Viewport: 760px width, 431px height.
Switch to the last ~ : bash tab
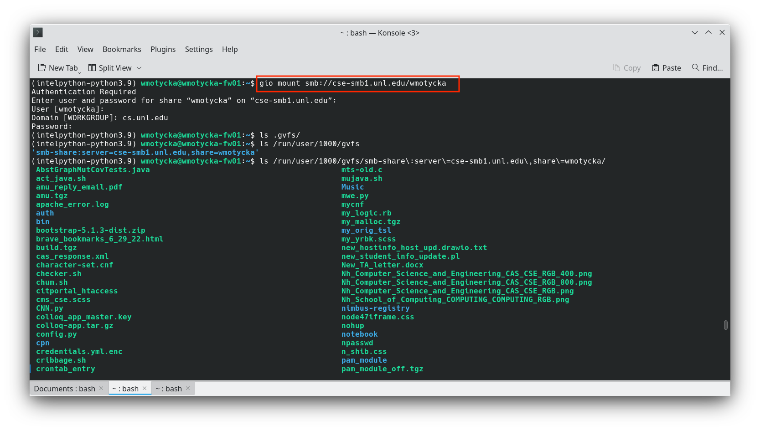click(x=169, y=389)
